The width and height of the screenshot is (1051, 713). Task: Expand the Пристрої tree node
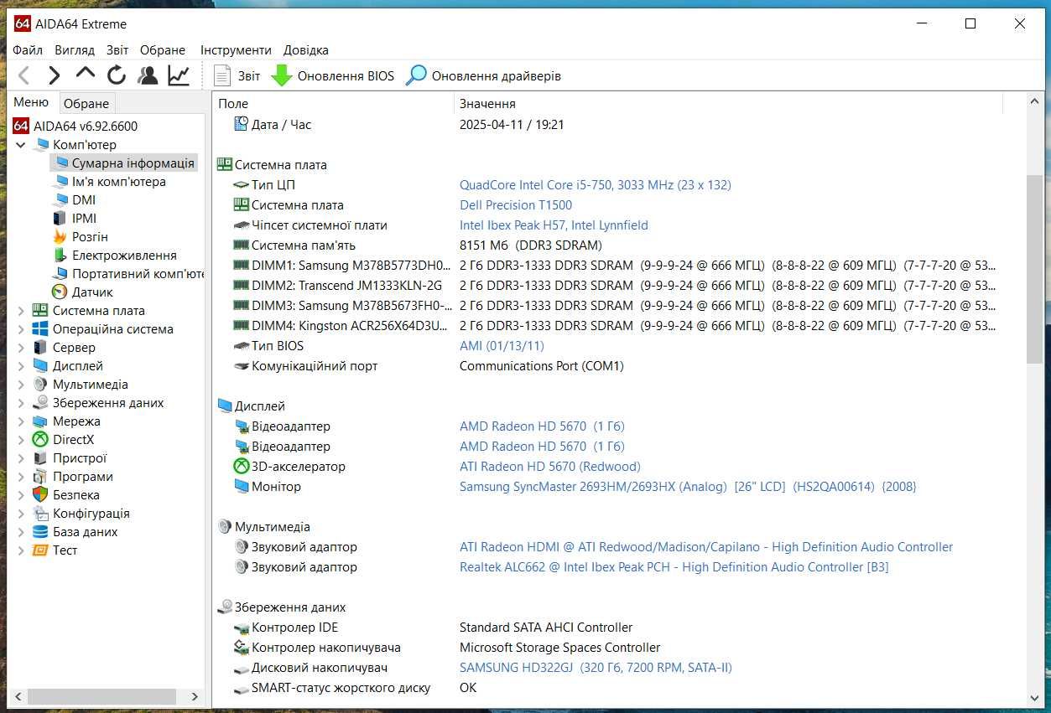click(22, 457)
